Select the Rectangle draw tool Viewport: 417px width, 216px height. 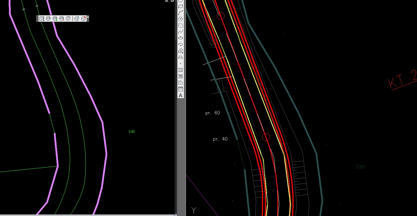click(x=181, y=6)
